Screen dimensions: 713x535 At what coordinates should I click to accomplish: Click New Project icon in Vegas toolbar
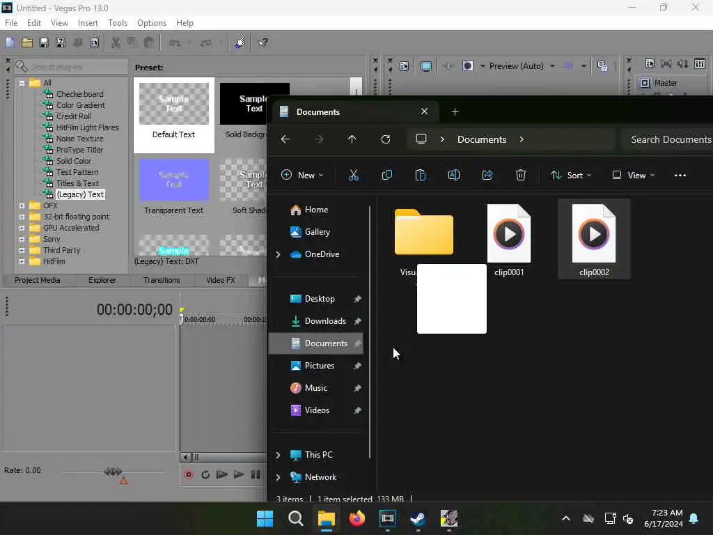point(10,42)
